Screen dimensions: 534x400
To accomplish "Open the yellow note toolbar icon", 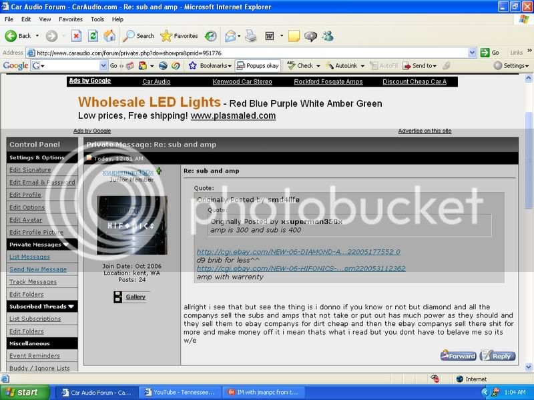I will 294,36.
